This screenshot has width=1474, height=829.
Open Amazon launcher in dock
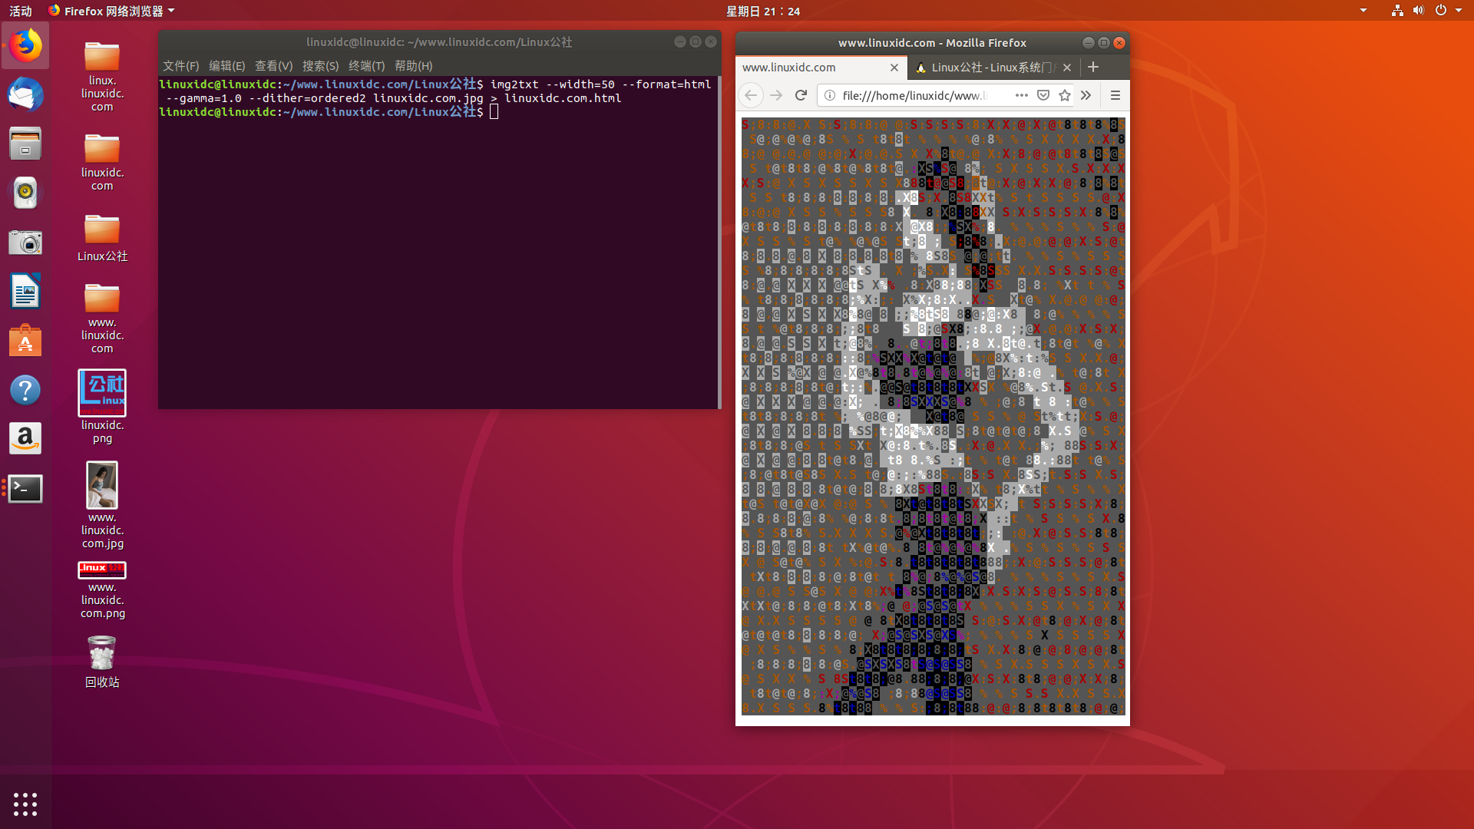click(25, 439)
